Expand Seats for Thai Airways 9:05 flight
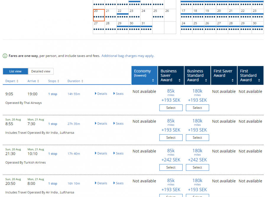The height and width of the screenshot is (197, 266). 119,94
